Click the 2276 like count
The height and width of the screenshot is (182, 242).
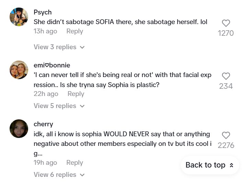(226, 146)
